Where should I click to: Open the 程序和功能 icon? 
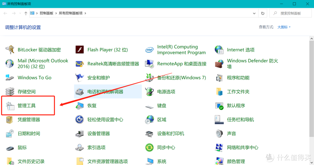pos(219,78)
